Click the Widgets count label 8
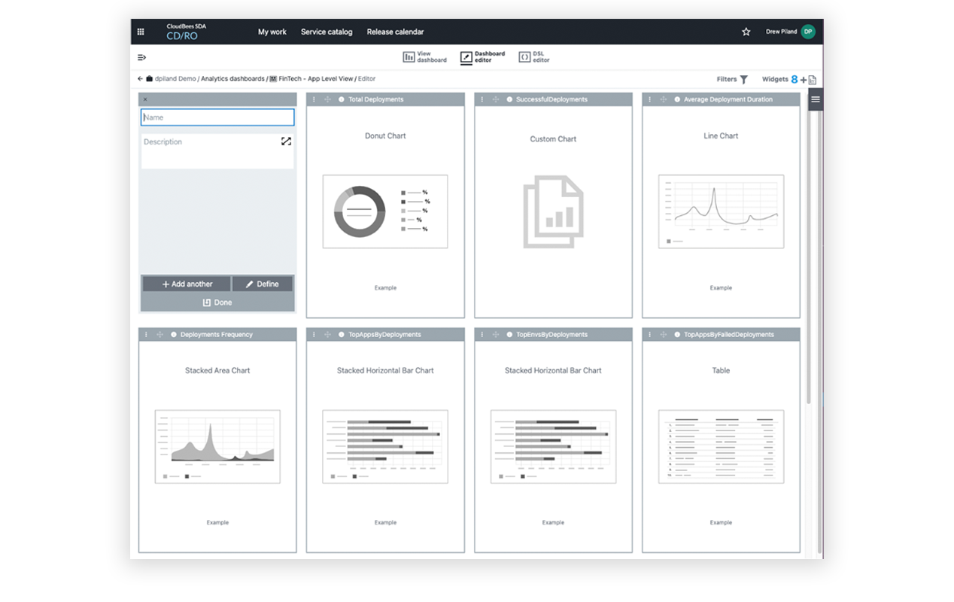The width and height of the screenshot is (954, 602). pyautogui.click(x=794, y=79)
